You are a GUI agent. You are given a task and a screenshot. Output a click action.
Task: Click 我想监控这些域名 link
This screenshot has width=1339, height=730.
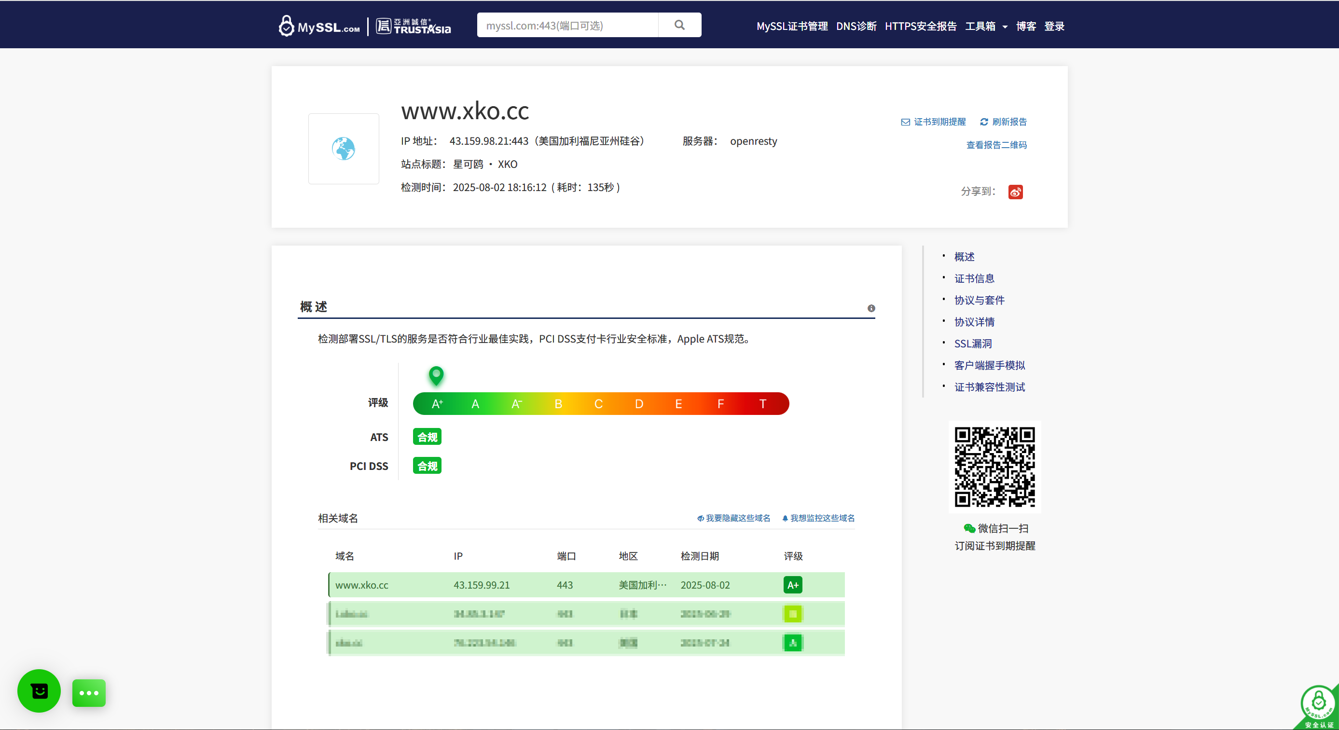click(x=819, y=518)
